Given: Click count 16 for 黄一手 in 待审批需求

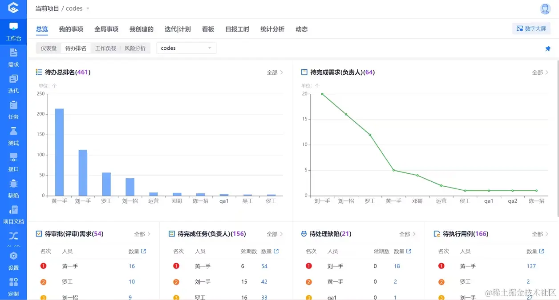Looking at the screenshot, I should tap(132, 266).
